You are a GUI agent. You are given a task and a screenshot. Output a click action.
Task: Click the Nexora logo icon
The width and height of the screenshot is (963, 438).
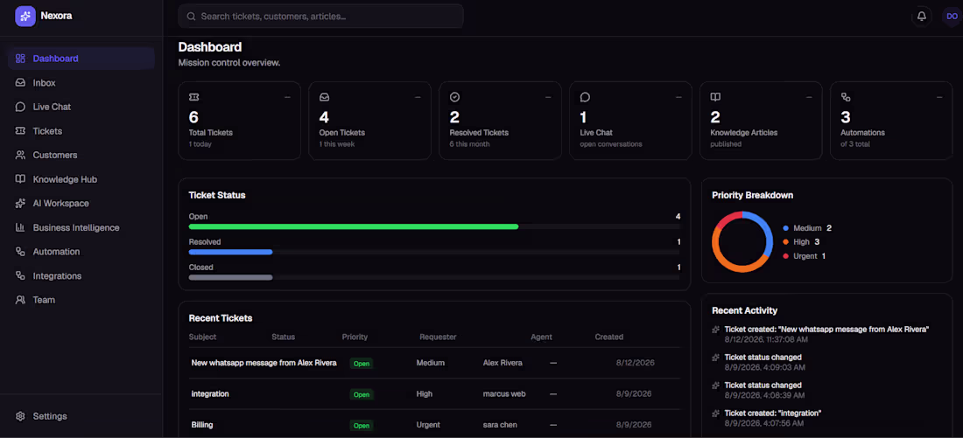25,17
